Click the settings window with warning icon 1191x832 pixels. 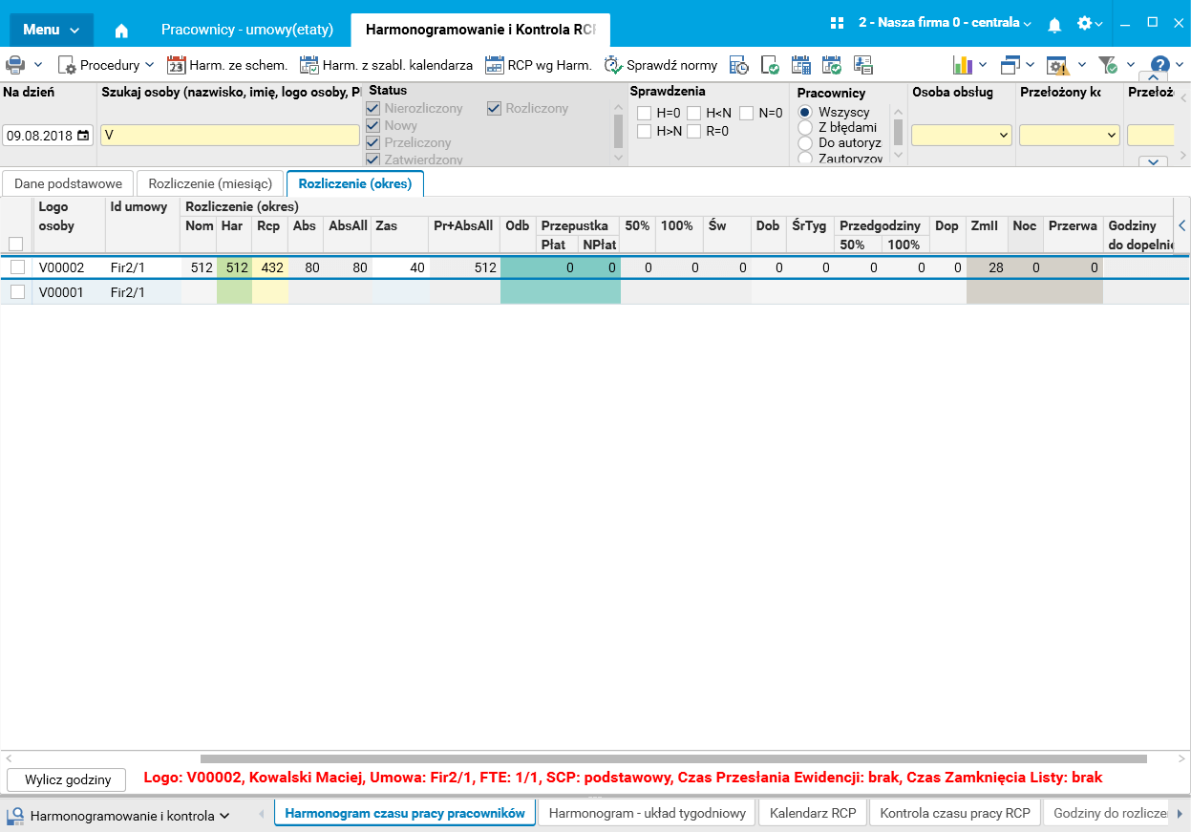(x=1058, y=65)
